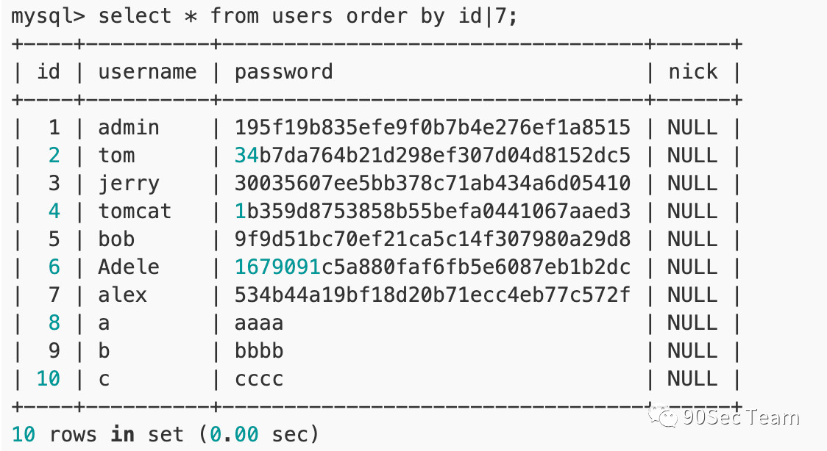Click the password hash starting with 195f19b8
This screenshot has width=827, height=451.
433,127
